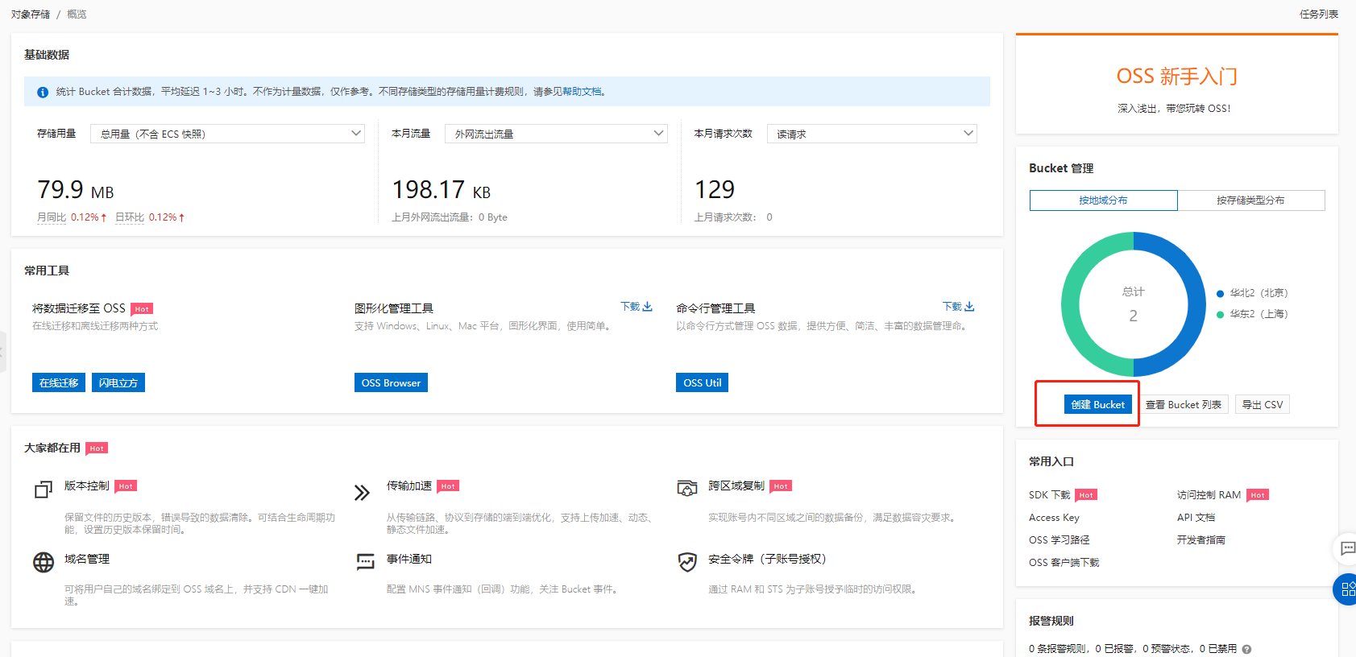Click the 导出 CSV button
The height and width of the screenshot is (657, 1356).
tap(1263, 404)
